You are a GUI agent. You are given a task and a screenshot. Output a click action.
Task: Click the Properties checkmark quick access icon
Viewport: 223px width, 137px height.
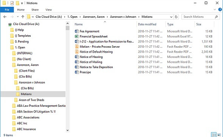pyautogui.click(x=12, y=3)
